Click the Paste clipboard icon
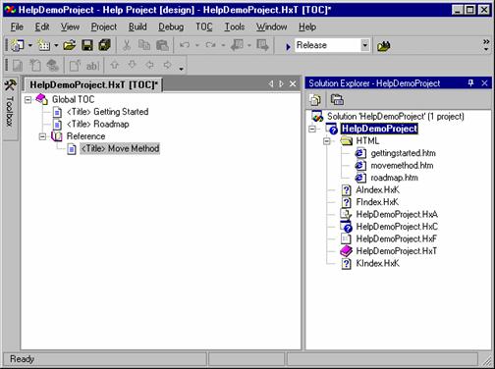 tap(162, 45)
